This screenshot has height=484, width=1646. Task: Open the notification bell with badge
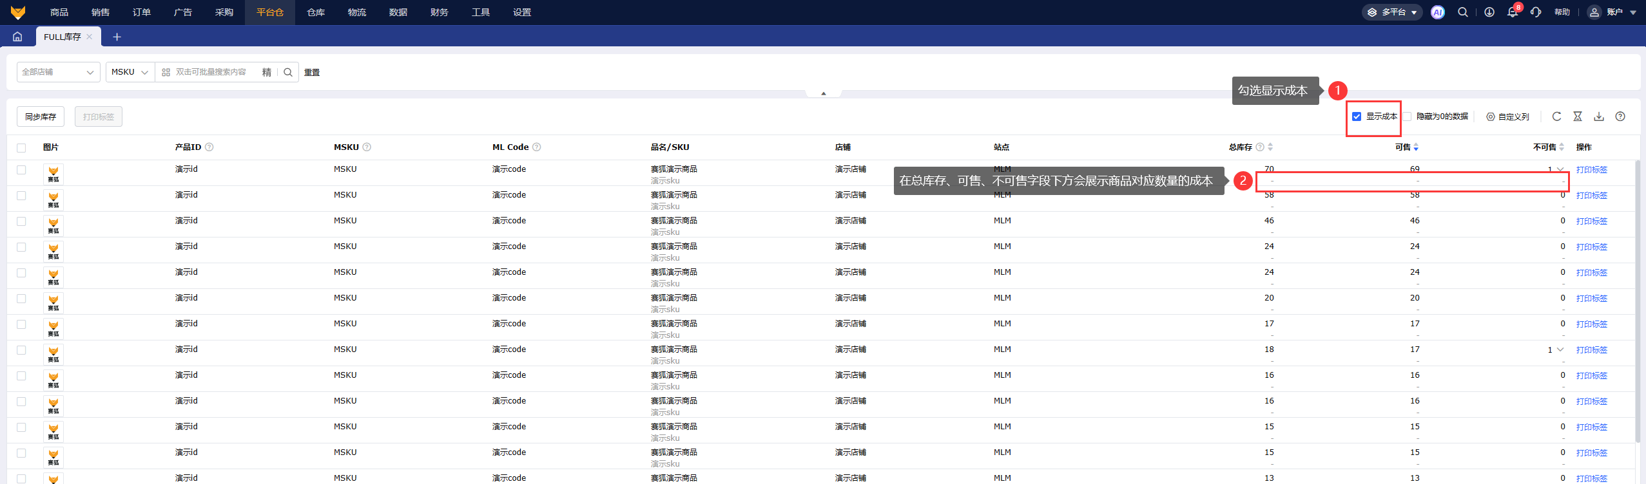click(1512, 12)
